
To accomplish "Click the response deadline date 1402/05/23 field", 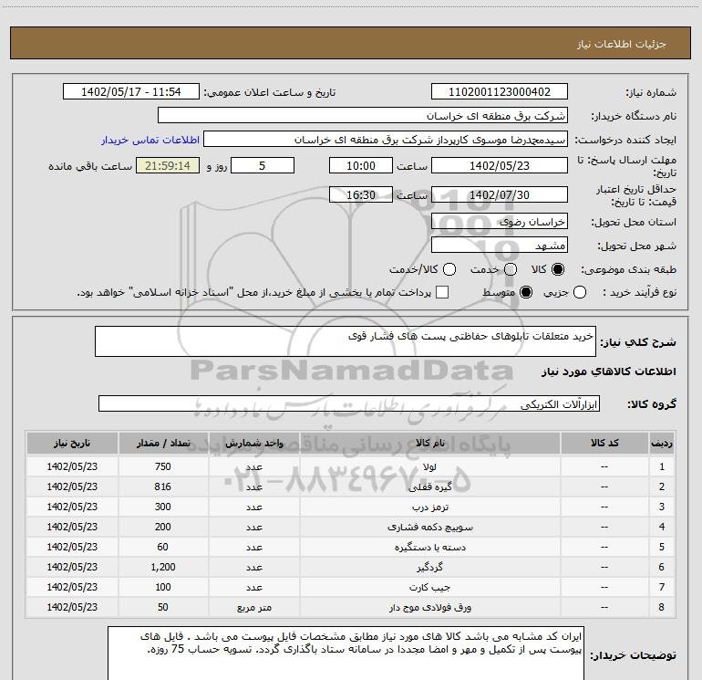I will click(x=500, y=165).
